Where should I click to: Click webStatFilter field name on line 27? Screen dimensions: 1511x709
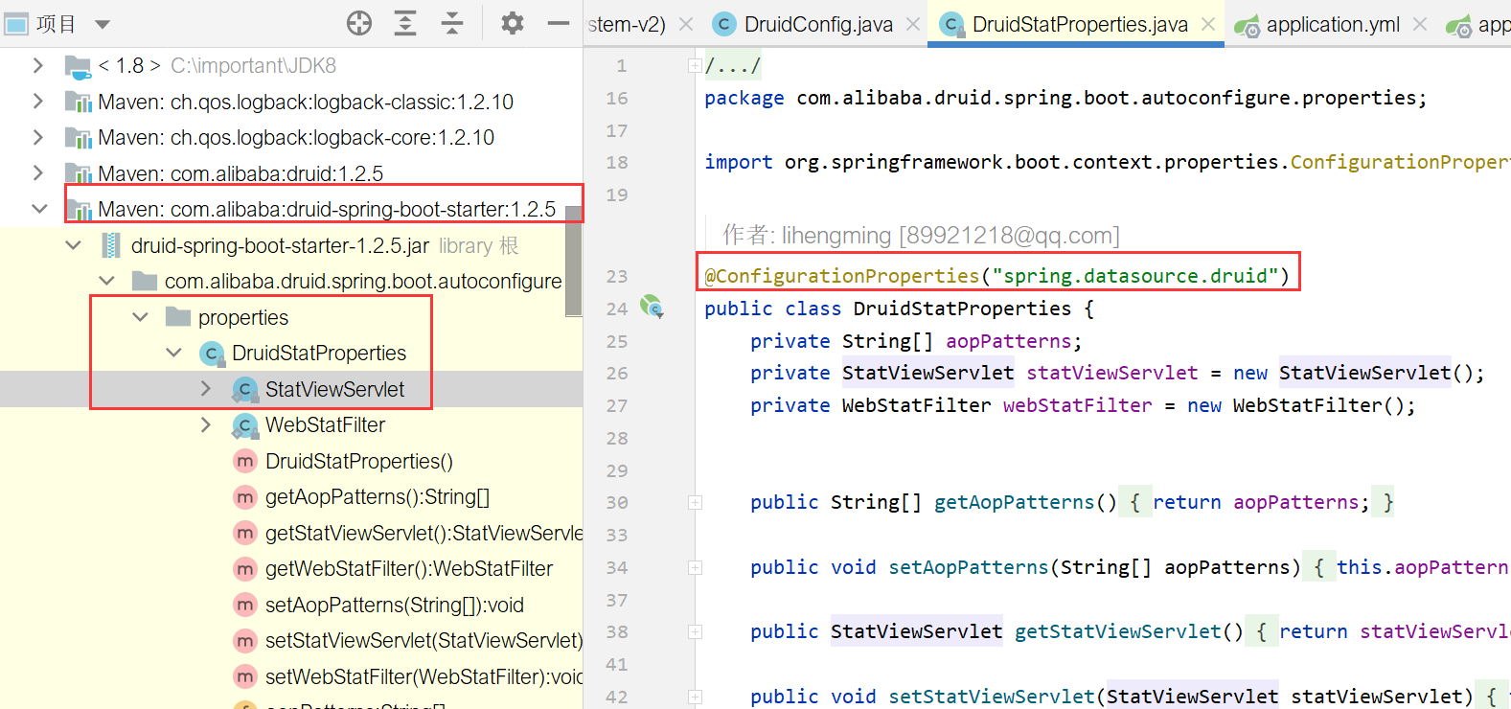[x=1077, y=405]
